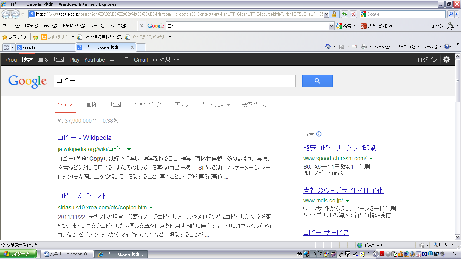
Task: Click the browser Forward arrow button
Action: tap(15, 14)
